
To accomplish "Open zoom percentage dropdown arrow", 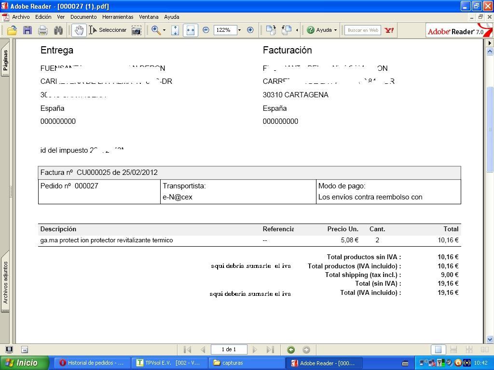I will (x=240, y=30).
